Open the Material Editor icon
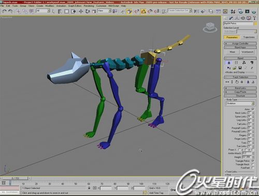259x196 pixels. [233, 11]
